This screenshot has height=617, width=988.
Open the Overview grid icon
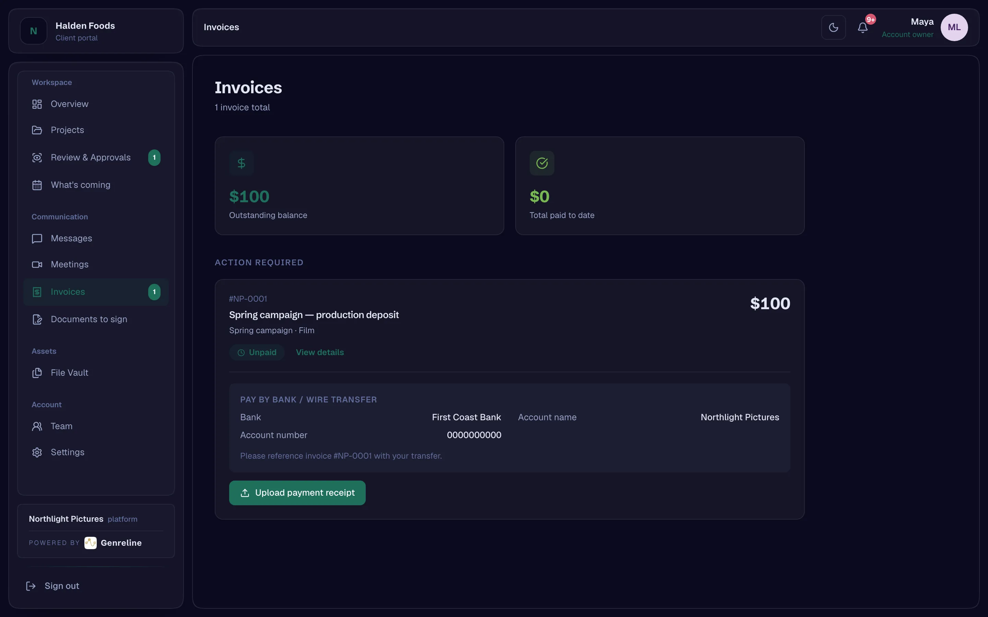point(37,104)
